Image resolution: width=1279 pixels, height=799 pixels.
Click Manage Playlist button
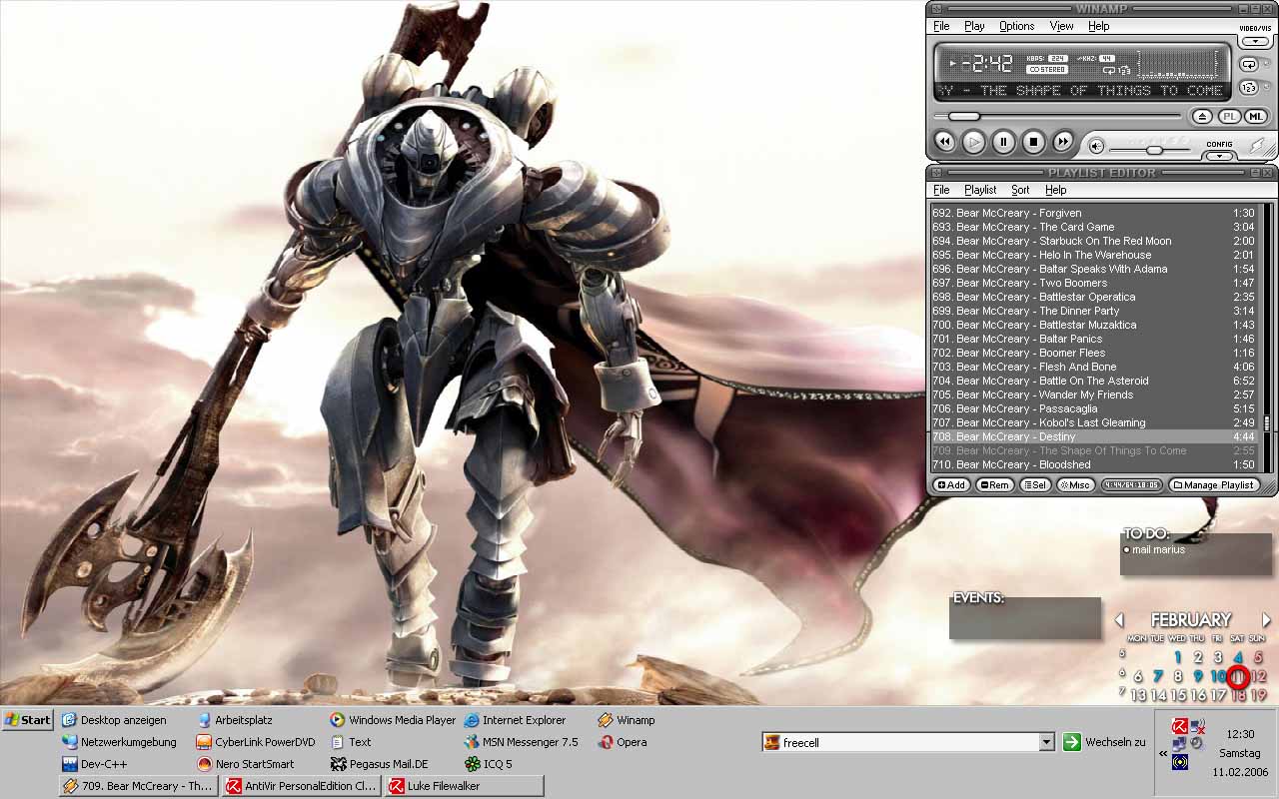1215,485
